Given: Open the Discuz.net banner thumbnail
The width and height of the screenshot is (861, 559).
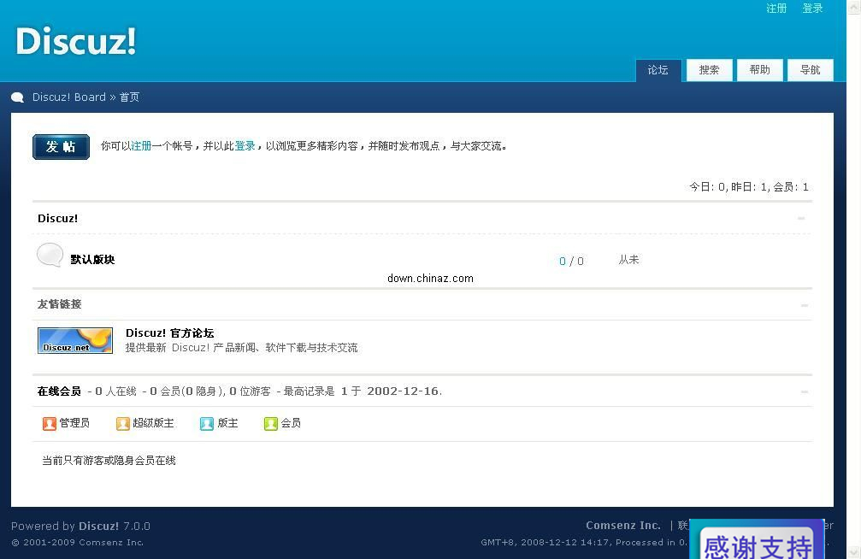Looking at the screenshot, I should tap(75, 340).
